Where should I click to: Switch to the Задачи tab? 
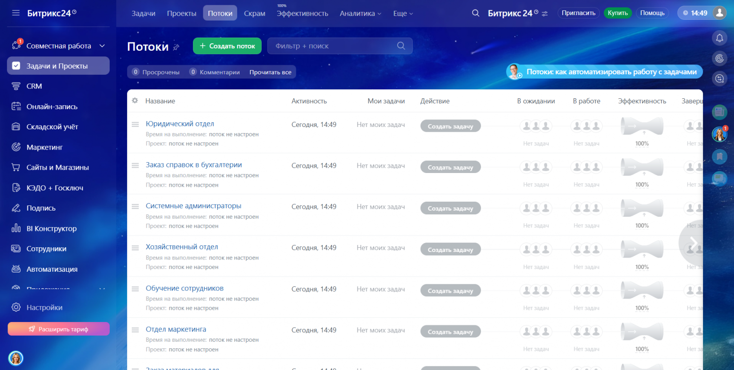pos(144,13)
